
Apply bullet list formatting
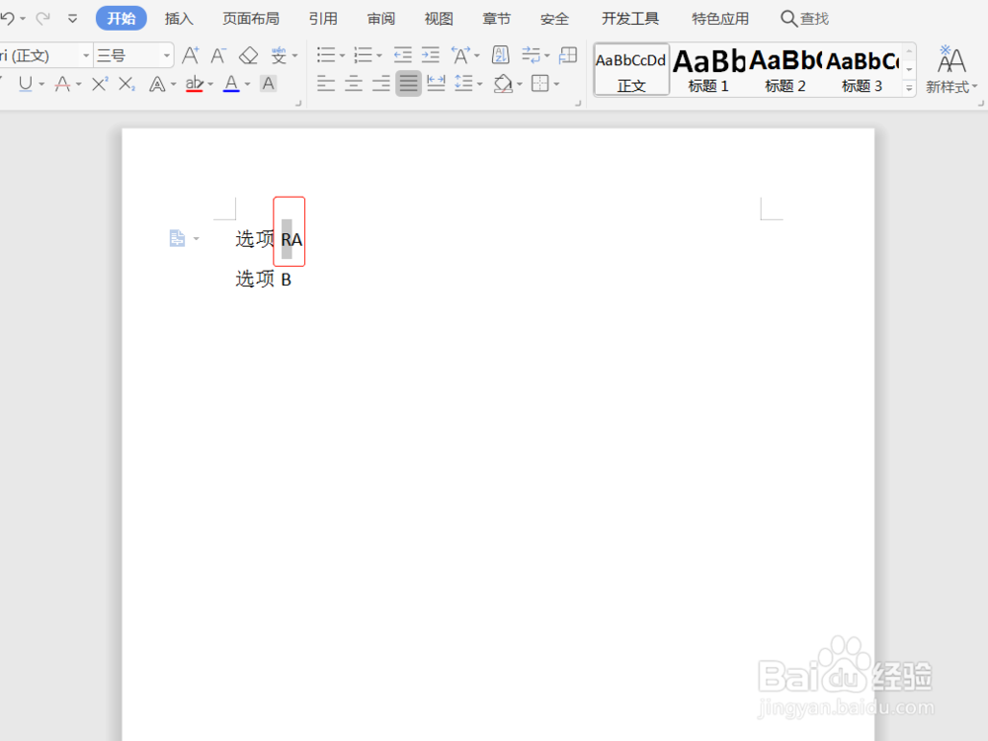(326, 55)
